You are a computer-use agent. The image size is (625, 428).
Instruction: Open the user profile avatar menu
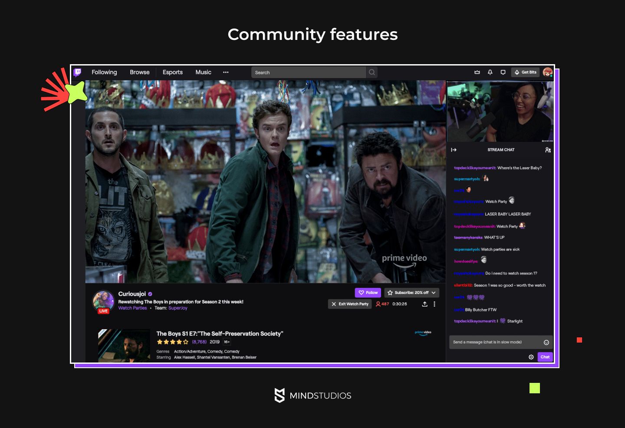pyautogui.click(x=548, y=72)
